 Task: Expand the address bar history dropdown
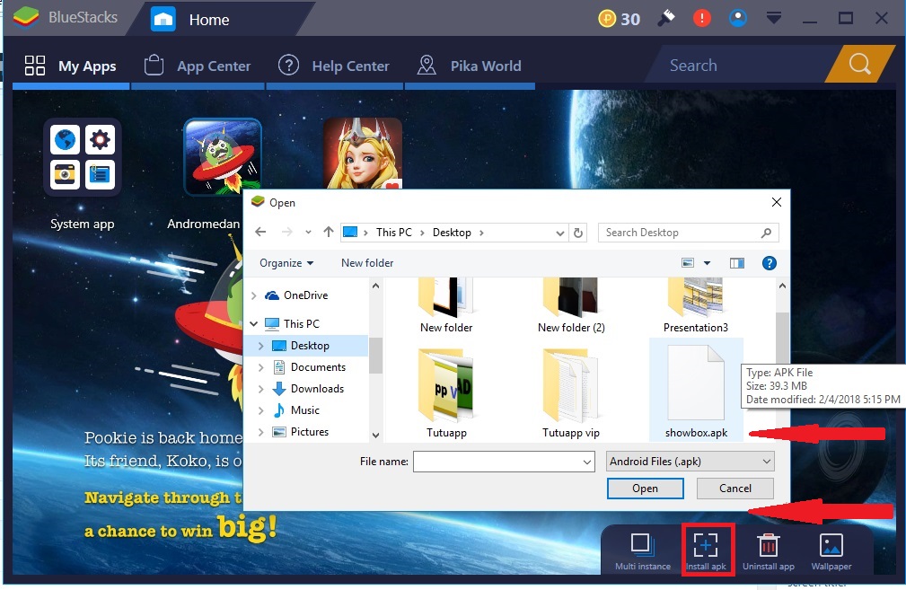[x=560, y=233]
